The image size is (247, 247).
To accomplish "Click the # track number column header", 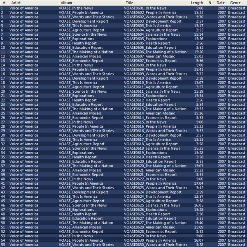I will click(4, 3).
